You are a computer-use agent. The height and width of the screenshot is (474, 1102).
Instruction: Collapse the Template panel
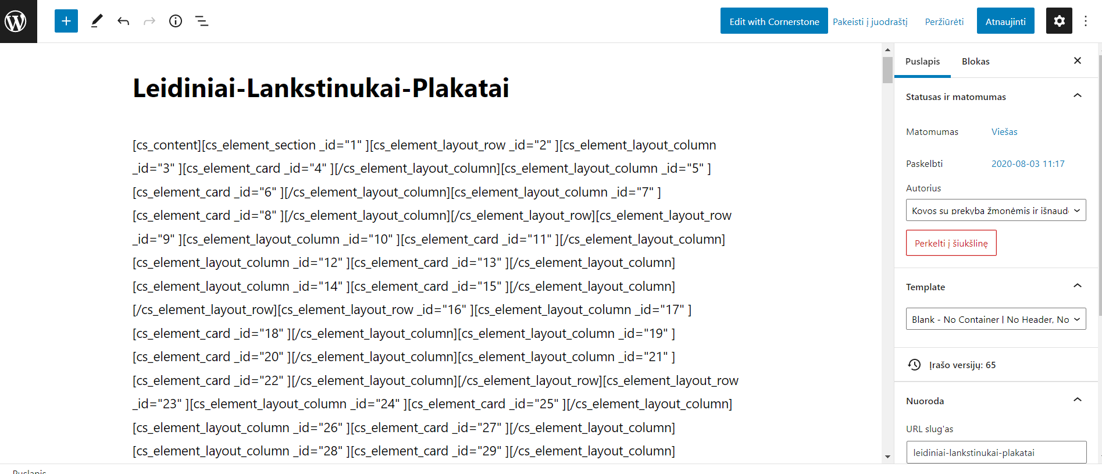click(x=1078, y=286)
